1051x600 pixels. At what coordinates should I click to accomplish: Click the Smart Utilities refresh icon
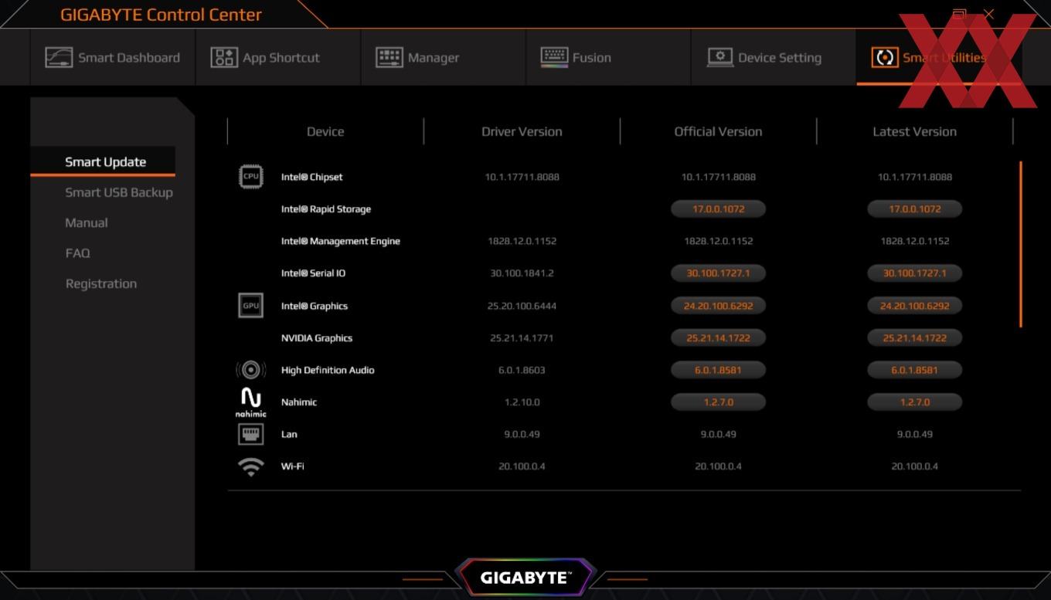pos(885,58)
